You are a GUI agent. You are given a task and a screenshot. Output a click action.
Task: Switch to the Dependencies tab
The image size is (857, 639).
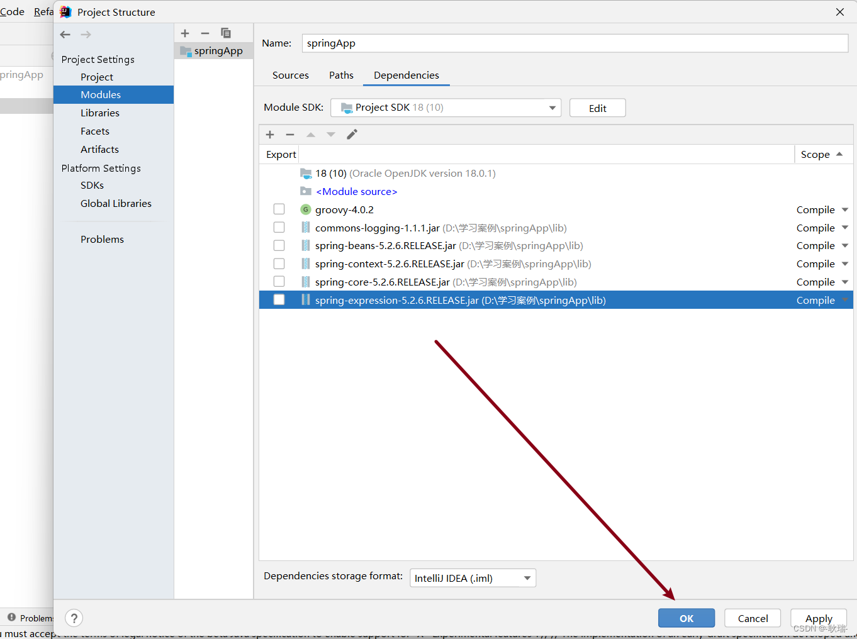(406, 75)
